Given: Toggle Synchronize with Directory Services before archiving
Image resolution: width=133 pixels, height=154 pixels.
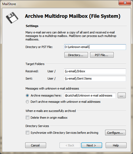Looking at the screenshot, I should pyautogui.click(x=27, y=133).
